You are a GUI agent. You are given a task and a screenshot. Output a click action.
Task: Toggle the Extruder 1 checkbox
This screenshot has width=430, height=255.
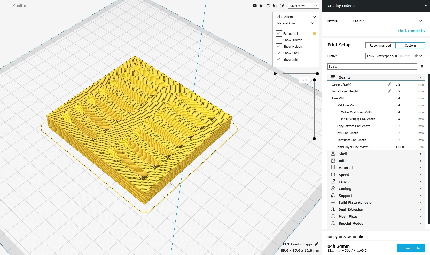[x=278, y=33]
